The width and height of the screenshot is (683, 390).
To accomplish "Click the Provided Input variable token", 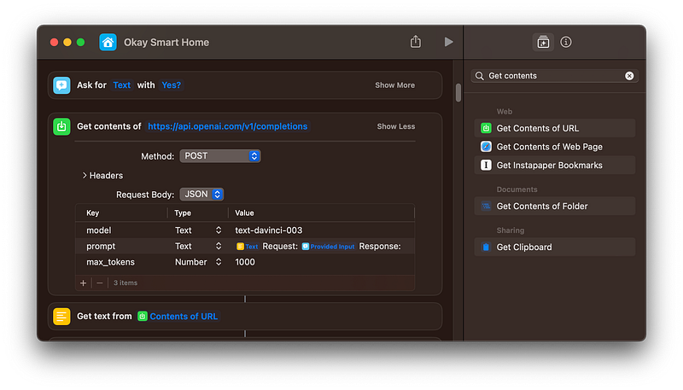I will point(329,247).
